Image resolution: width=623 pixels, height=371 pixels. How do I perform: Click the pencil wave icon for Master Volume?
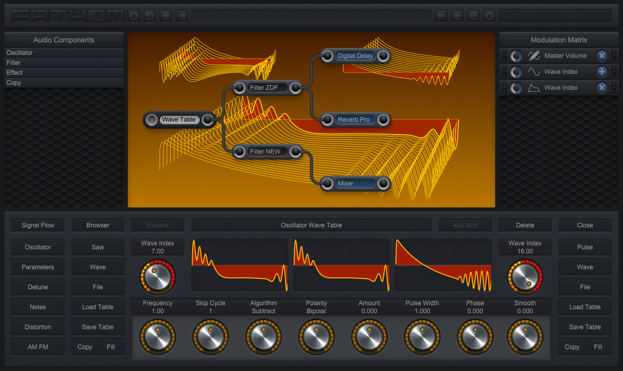(x=534, y=56)
